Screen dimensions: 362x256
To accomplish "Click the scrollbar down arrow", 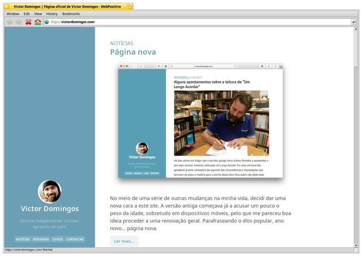I will click(356, 245).
